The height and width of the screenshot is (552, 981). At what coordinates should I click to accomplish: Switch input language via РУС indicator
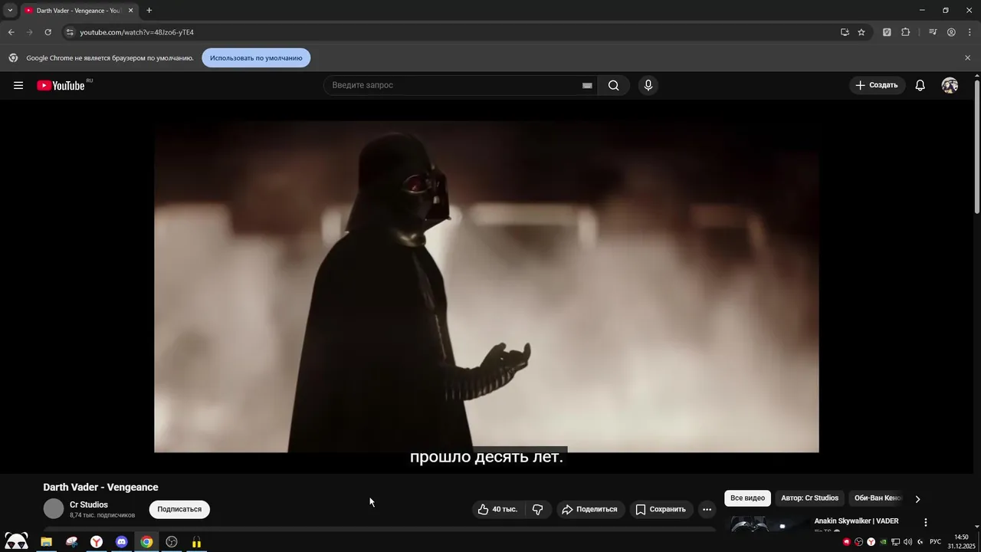[935, 542]
